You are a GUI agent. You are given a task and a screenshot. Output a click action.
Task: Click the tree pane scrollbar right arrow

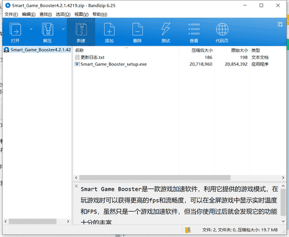(x=68, y=221)
